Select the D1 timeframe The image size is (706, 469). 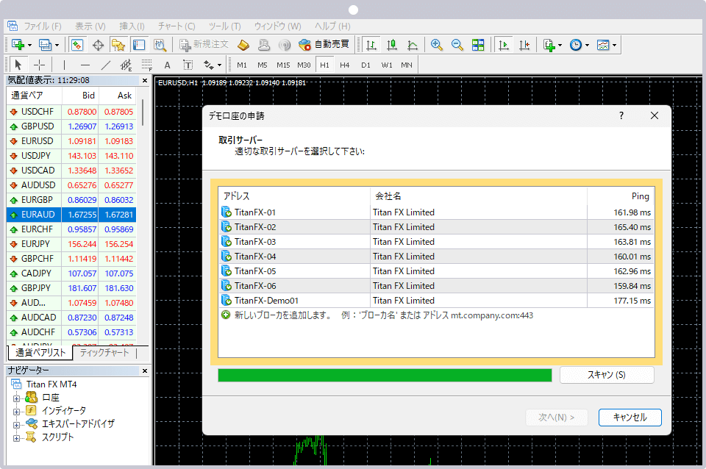[x=366, y=65]
